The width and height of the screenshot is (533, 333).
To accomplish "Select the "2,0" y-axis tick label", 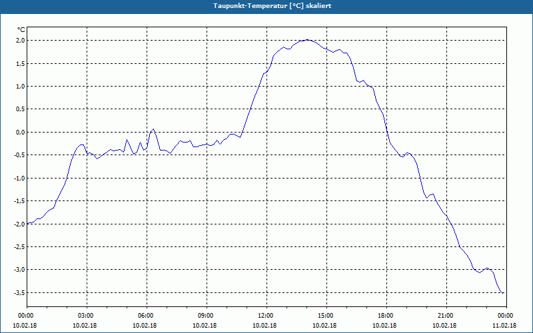I will pyautogui.click(x=21, y=41).
